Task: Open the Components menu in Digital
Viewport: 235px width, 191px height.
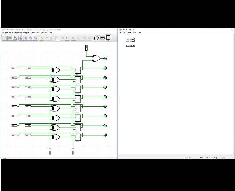Action: [35, 33]
